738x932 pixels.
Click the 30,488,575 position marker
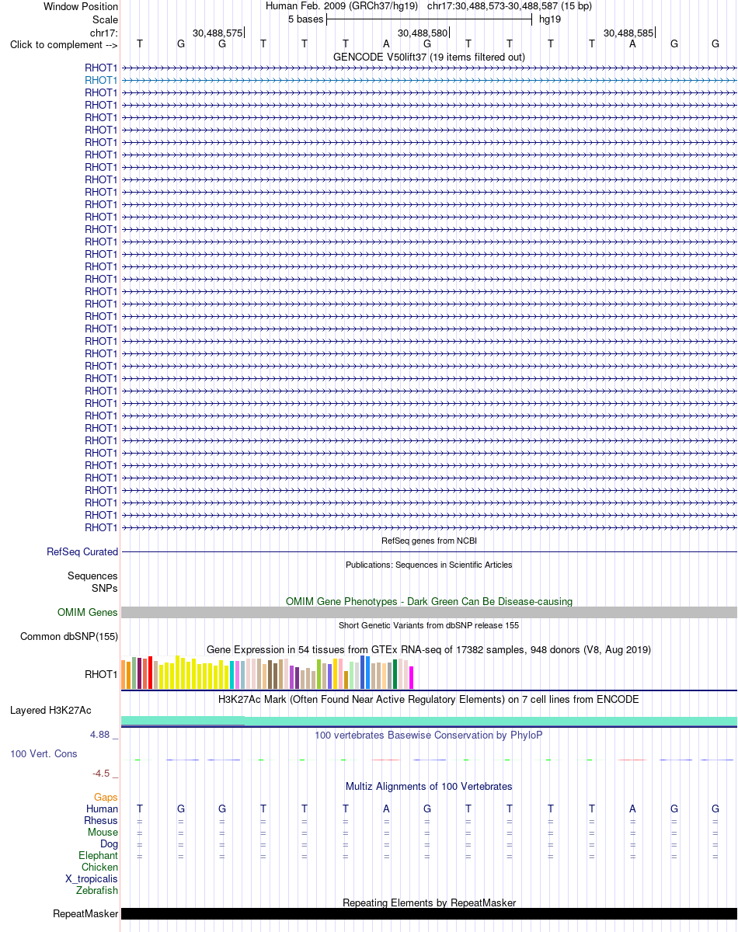[218, 33]
